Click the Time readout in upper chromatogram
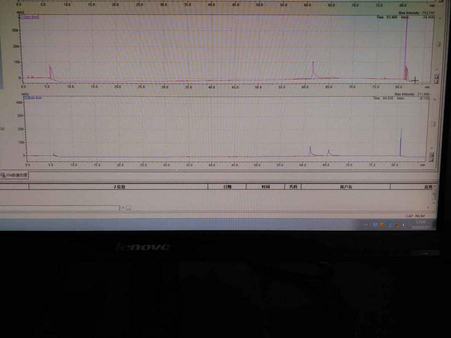This screenshot has height=338, width=451. pyautogui.click(x=387, y=17)
